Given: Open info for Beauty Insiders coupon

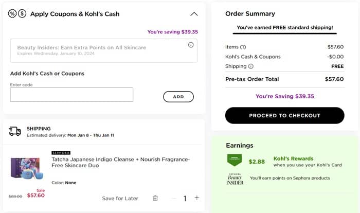Looking at the screenshot, I should click(191, 45).
